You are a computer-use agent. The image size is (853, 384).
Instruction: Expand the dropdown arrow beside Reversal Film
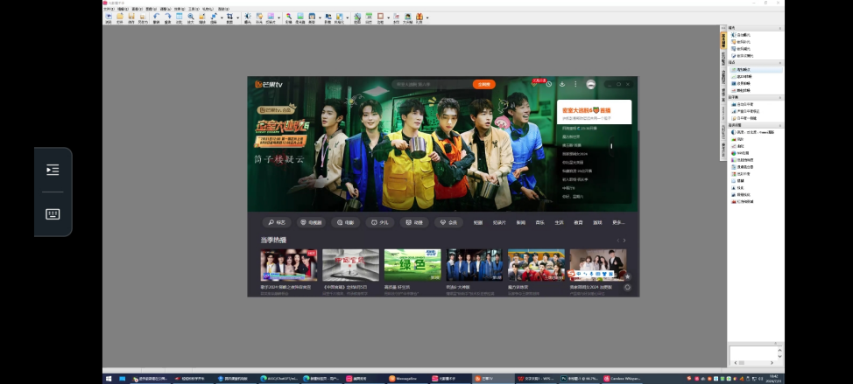(278, 17)
